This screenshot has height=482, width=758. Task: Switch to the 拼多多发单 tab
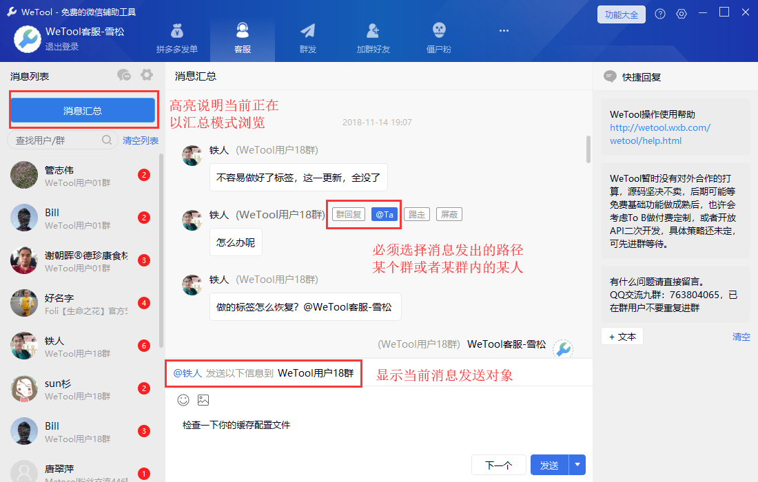click(177, 39)
